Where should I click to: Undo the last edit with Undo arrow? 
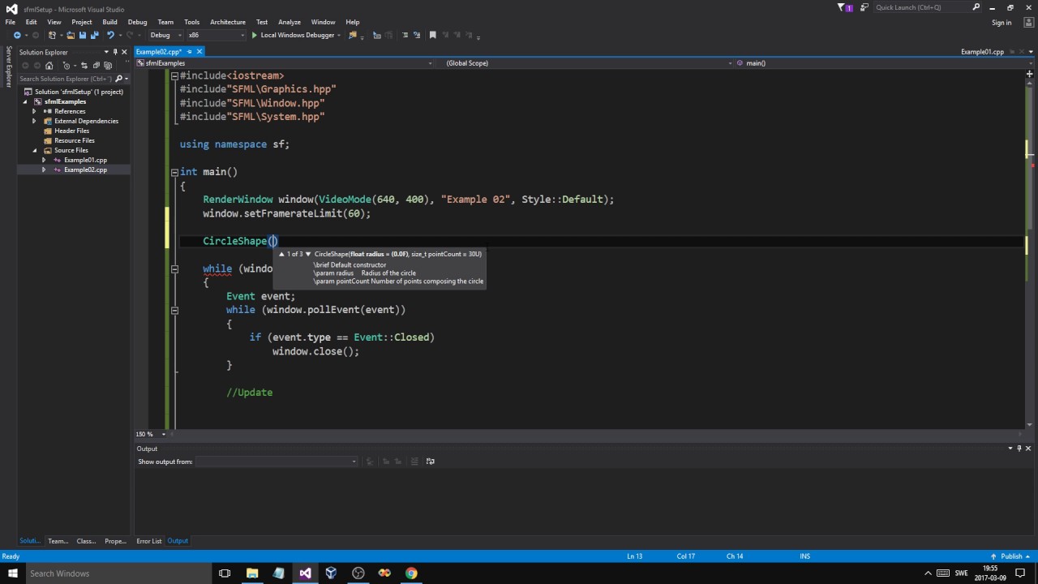pyautogui.click(x=110, y=35)
